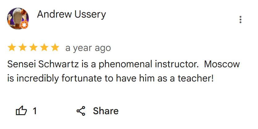Click the second line of review text
This screenshot has width=258, height=129.
110,78
